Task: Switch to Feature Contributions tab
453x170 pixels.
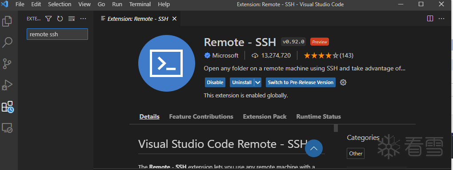Action: tap(201, 116)
